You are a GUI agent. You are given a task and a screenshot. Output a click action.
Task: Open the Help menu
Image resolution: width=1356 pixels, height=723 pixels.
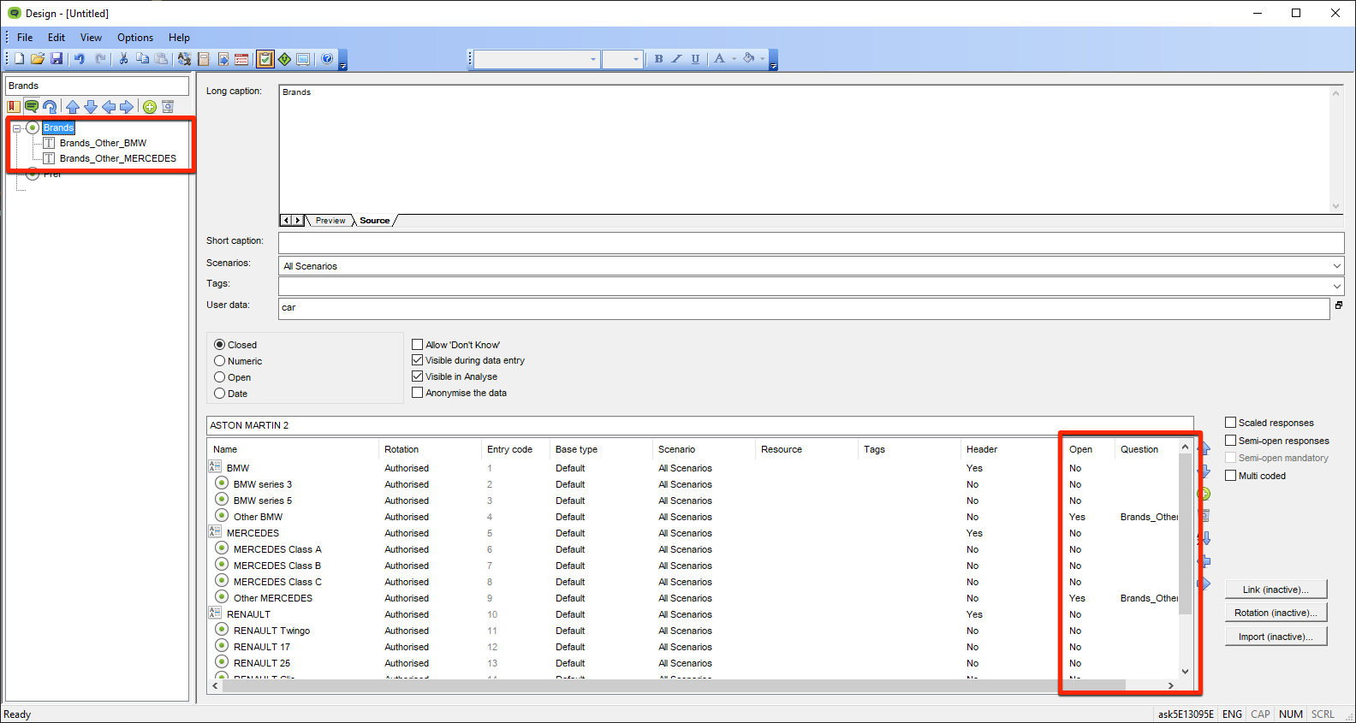(179, 38)
